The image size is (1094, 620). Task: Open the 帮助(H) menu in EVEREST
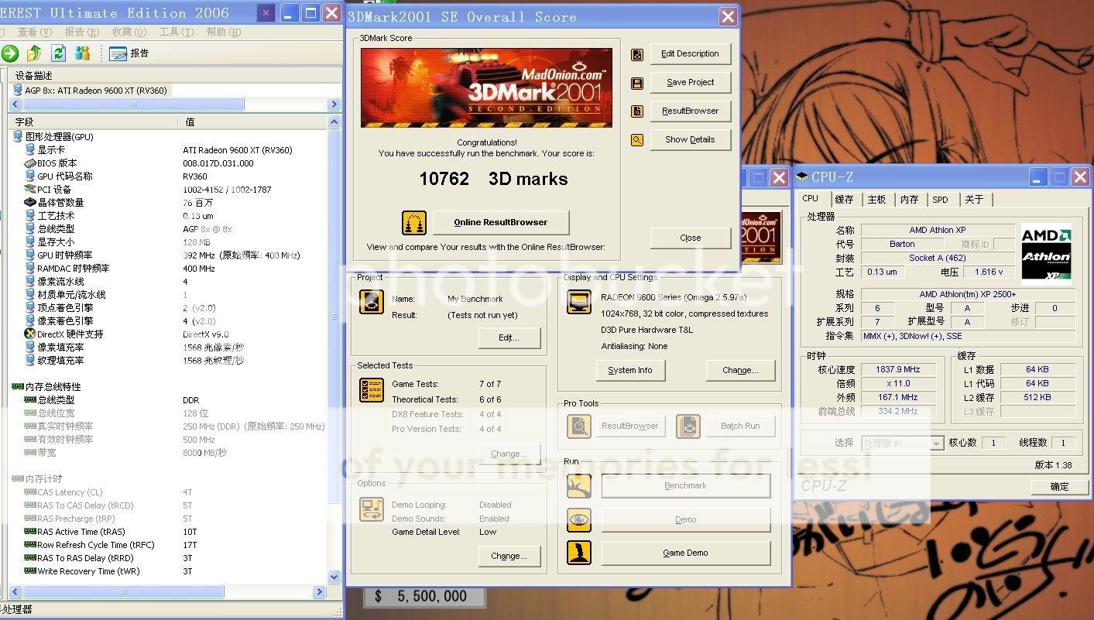[224, 32]
